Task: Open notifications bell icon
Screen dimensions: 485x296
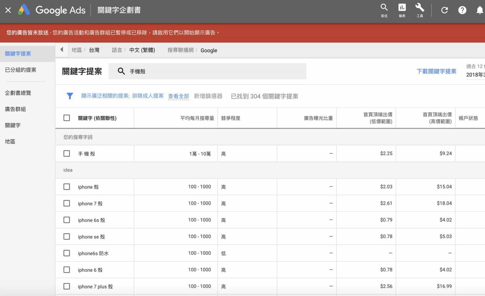Action: (480, 10)
